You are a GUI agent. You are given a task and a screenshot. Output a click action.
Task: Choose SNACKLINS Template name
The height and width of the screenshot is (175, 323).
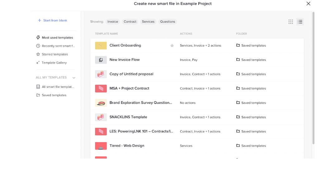tap(128, 117)
